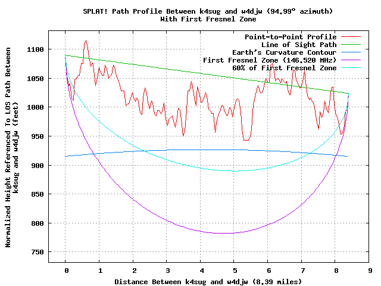
Task: Click the lowest red terrain dip near 5.4 miles
Action: (x=246, y=140)
